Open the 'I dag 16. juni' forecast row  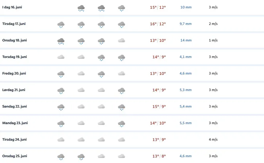click(x=132, y=7)
